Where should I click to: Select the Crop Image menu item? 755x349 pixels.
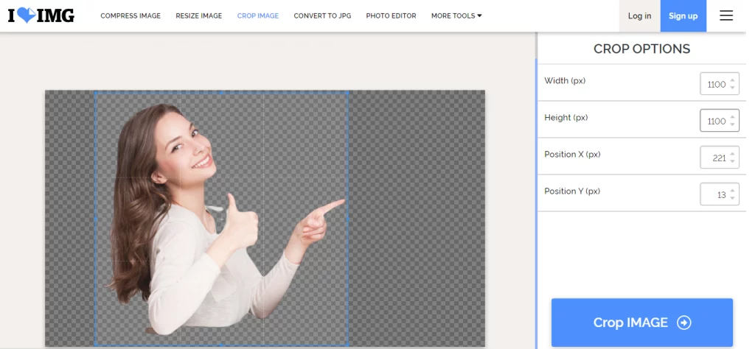[x=258, y=15]
